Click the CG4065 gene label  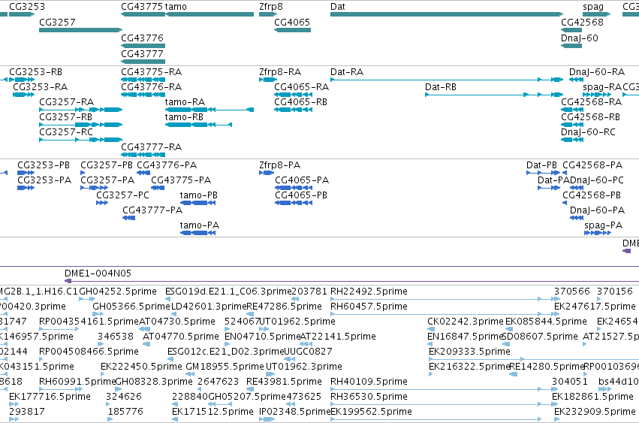coord(292,22)
